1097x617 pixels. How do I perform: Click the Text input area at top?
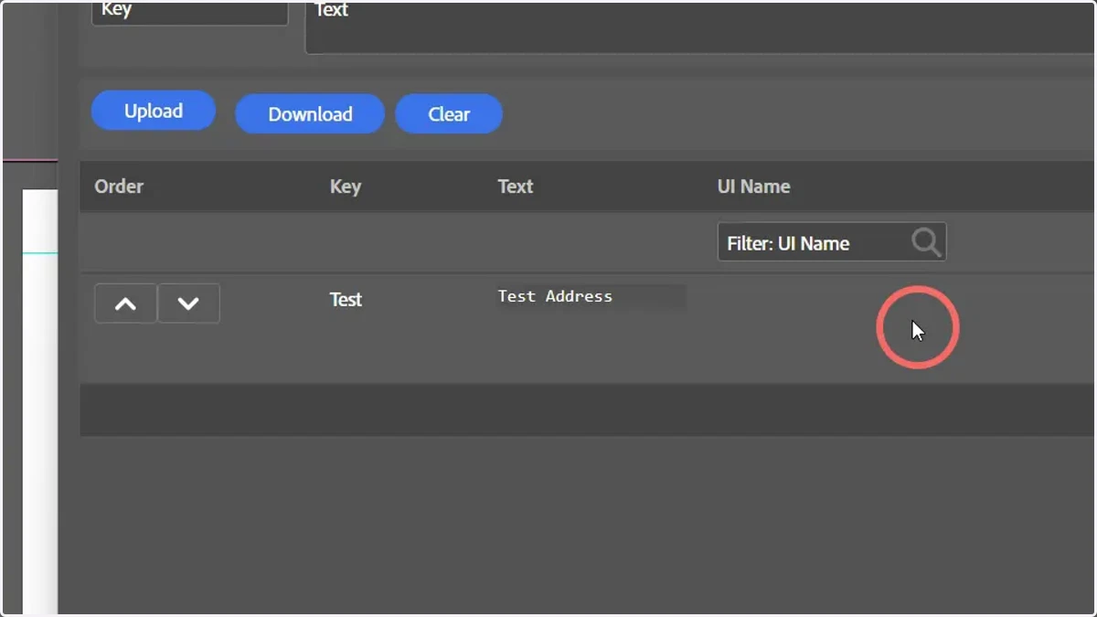click(701, 26)
